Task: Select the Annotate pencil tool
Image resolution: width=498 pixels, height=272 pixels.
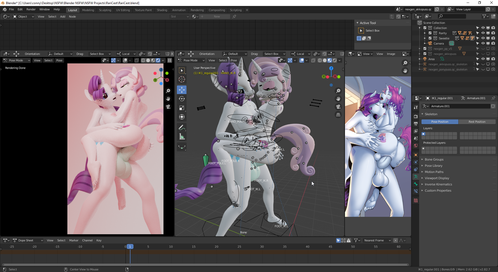Action: point(182,127)
